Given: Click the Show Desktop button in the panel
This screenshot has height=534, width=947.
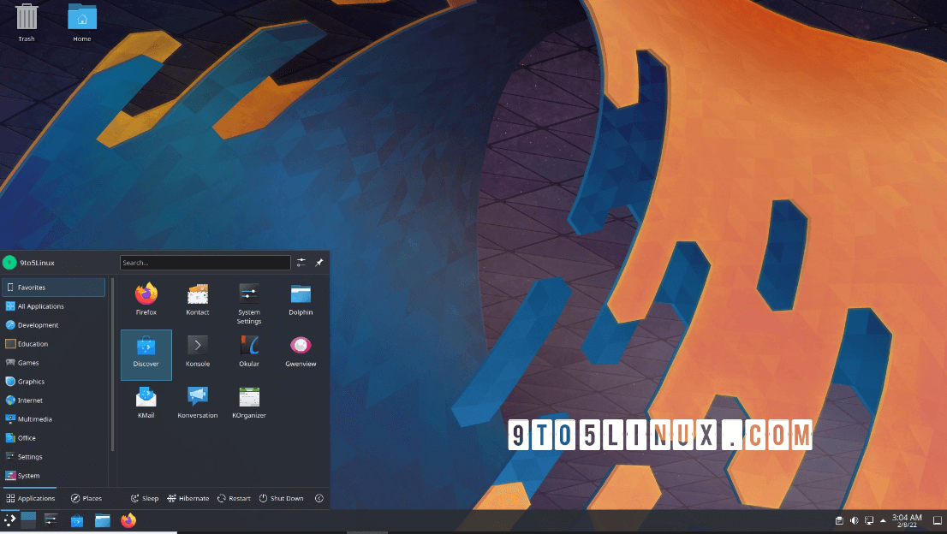Looking at the screenshot, I should [938, 520].
